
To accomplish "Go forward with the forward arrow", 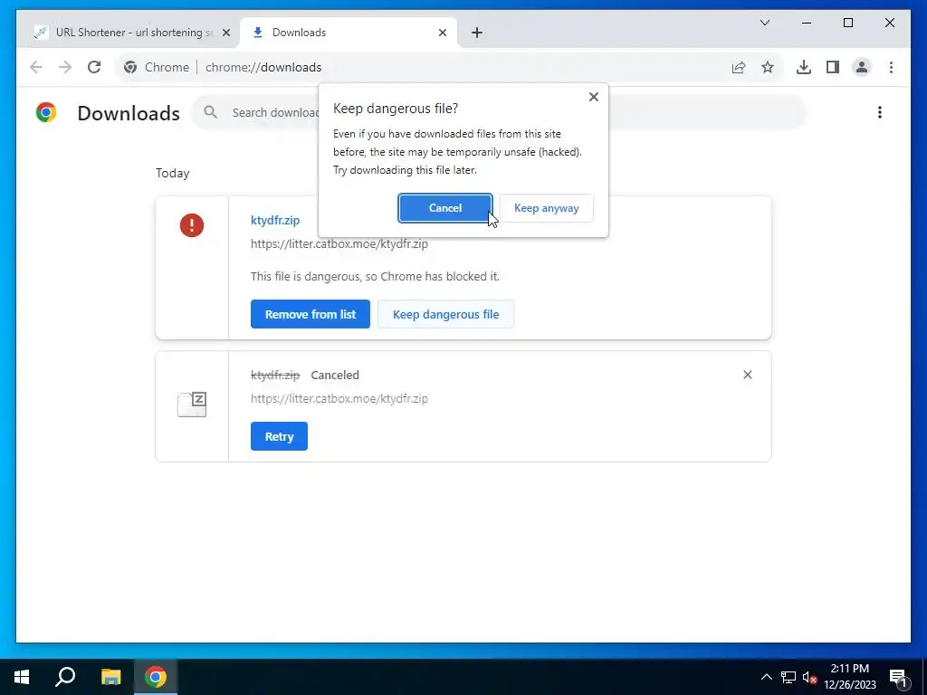I will click(65, 67).
